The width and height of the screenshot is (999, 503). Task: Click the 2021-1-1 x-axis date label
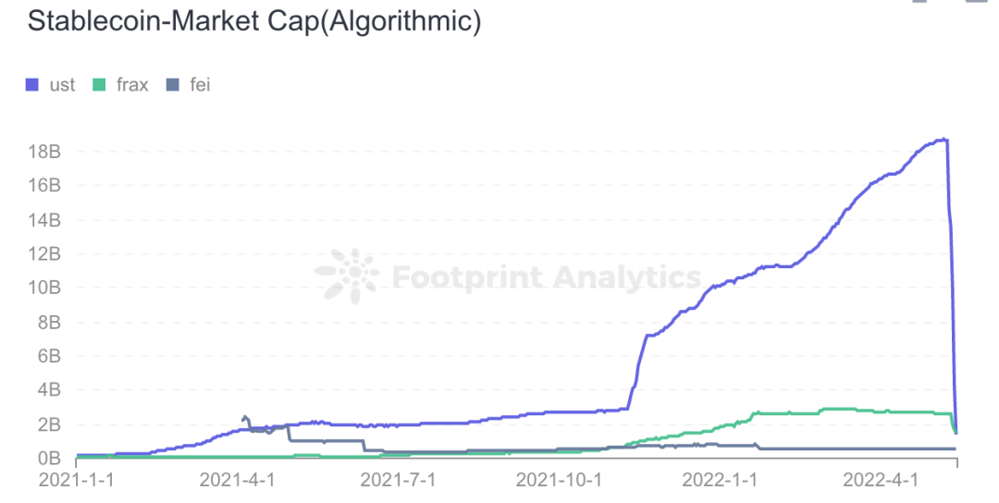(77, 480)
